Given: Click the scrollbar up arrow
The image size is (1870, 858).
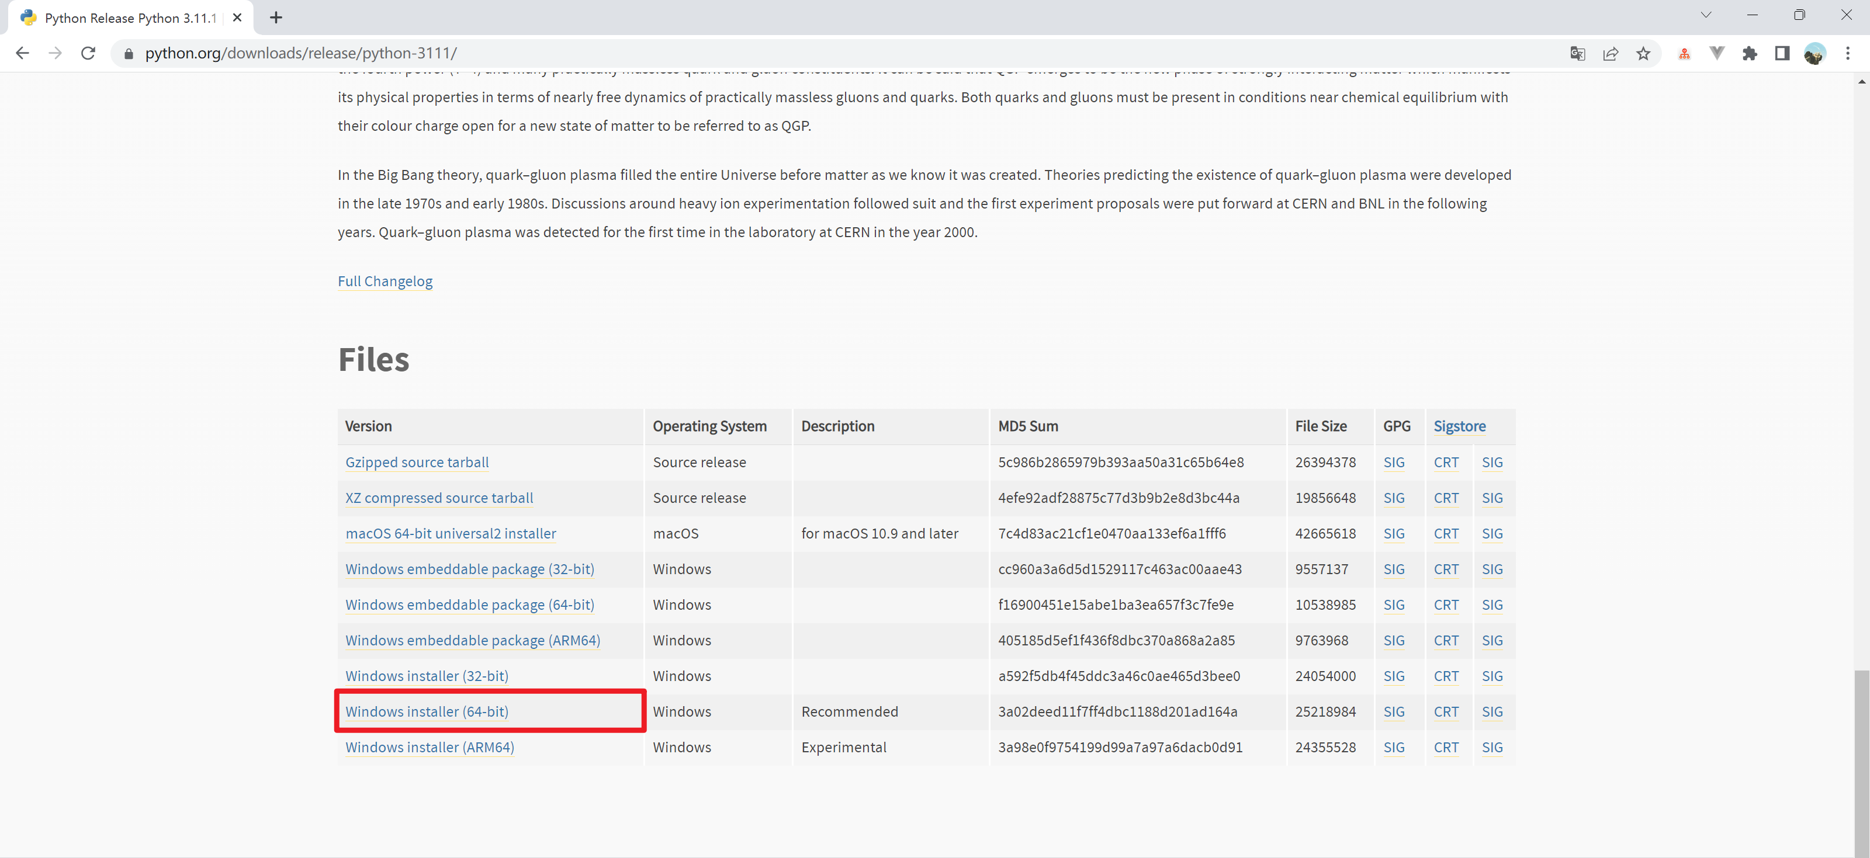Looking at the screenshot, I should [x=1861, y=81].
